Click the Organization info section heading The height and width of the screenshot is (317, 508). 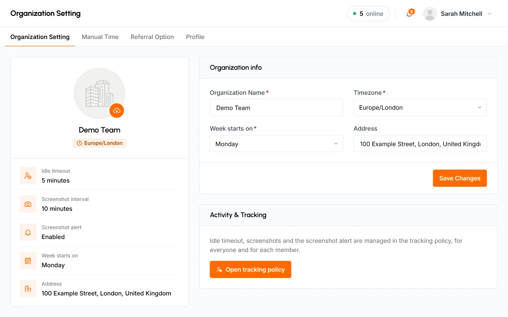point(236,68)
